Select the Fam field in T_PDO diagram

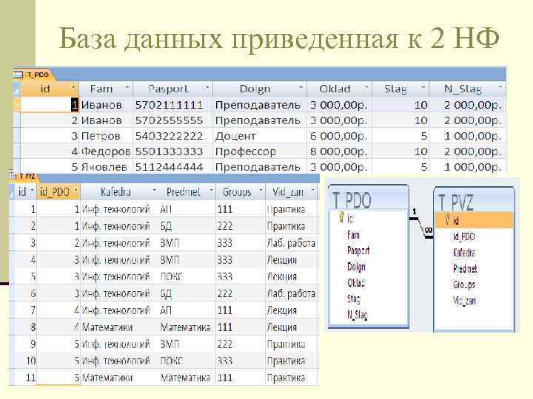tap(354, 234)
